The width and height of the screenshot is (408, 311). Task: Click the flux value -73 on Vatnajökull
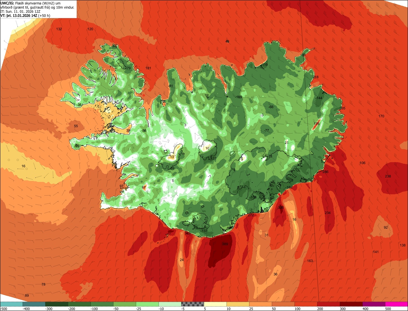270,156
